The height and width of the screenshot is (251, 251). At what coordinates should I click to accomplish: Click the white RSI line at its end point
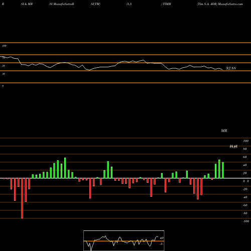[222, 69]
